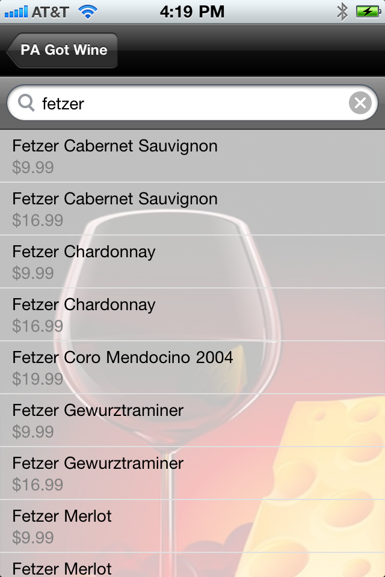The height and width of the screenshot is (577, 385).
Task: Open Fetzer Chardonnay priced $9.99
Action: click(192, 261)
